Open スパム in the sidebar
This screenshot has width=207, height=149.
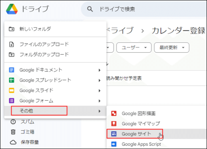[28, 122]
